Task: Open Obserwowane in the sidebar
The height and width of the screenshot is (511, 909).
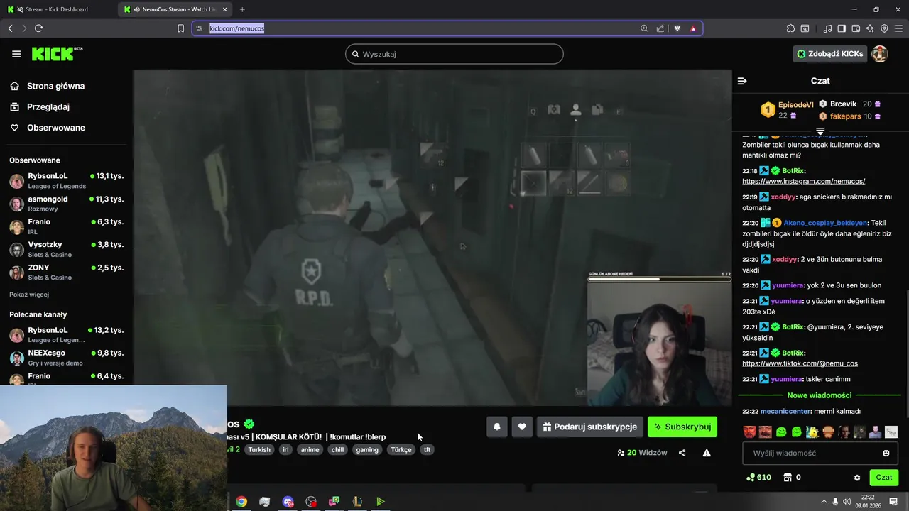Action: [x=47, y=128]
